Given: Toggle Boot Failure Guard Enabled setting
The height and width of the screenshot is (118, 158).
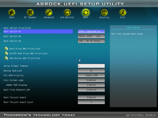Looking at the screenshot, I should [91, 97].
